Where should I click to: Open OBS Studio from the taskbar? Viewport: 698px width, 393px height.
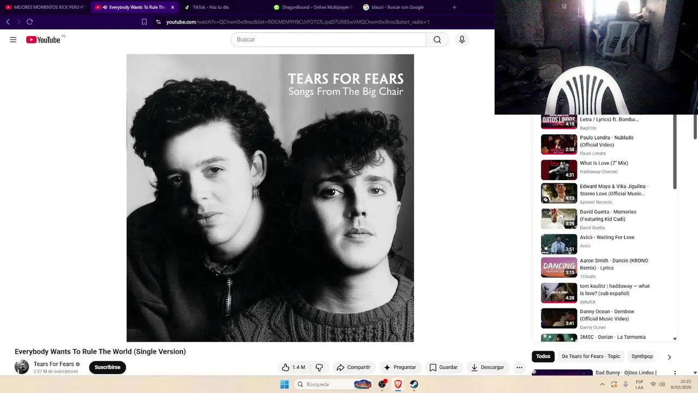[382, 384]
